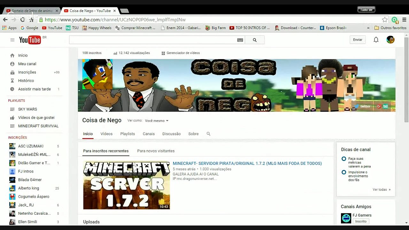
Task: Open the on-screen keyboard icon in search box
Action: [240, 40]
